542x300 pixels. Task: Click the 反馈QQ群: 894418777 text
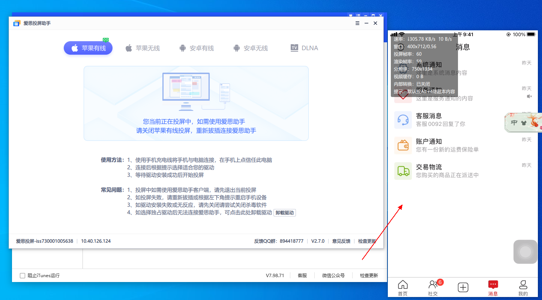tap(279, 241)
